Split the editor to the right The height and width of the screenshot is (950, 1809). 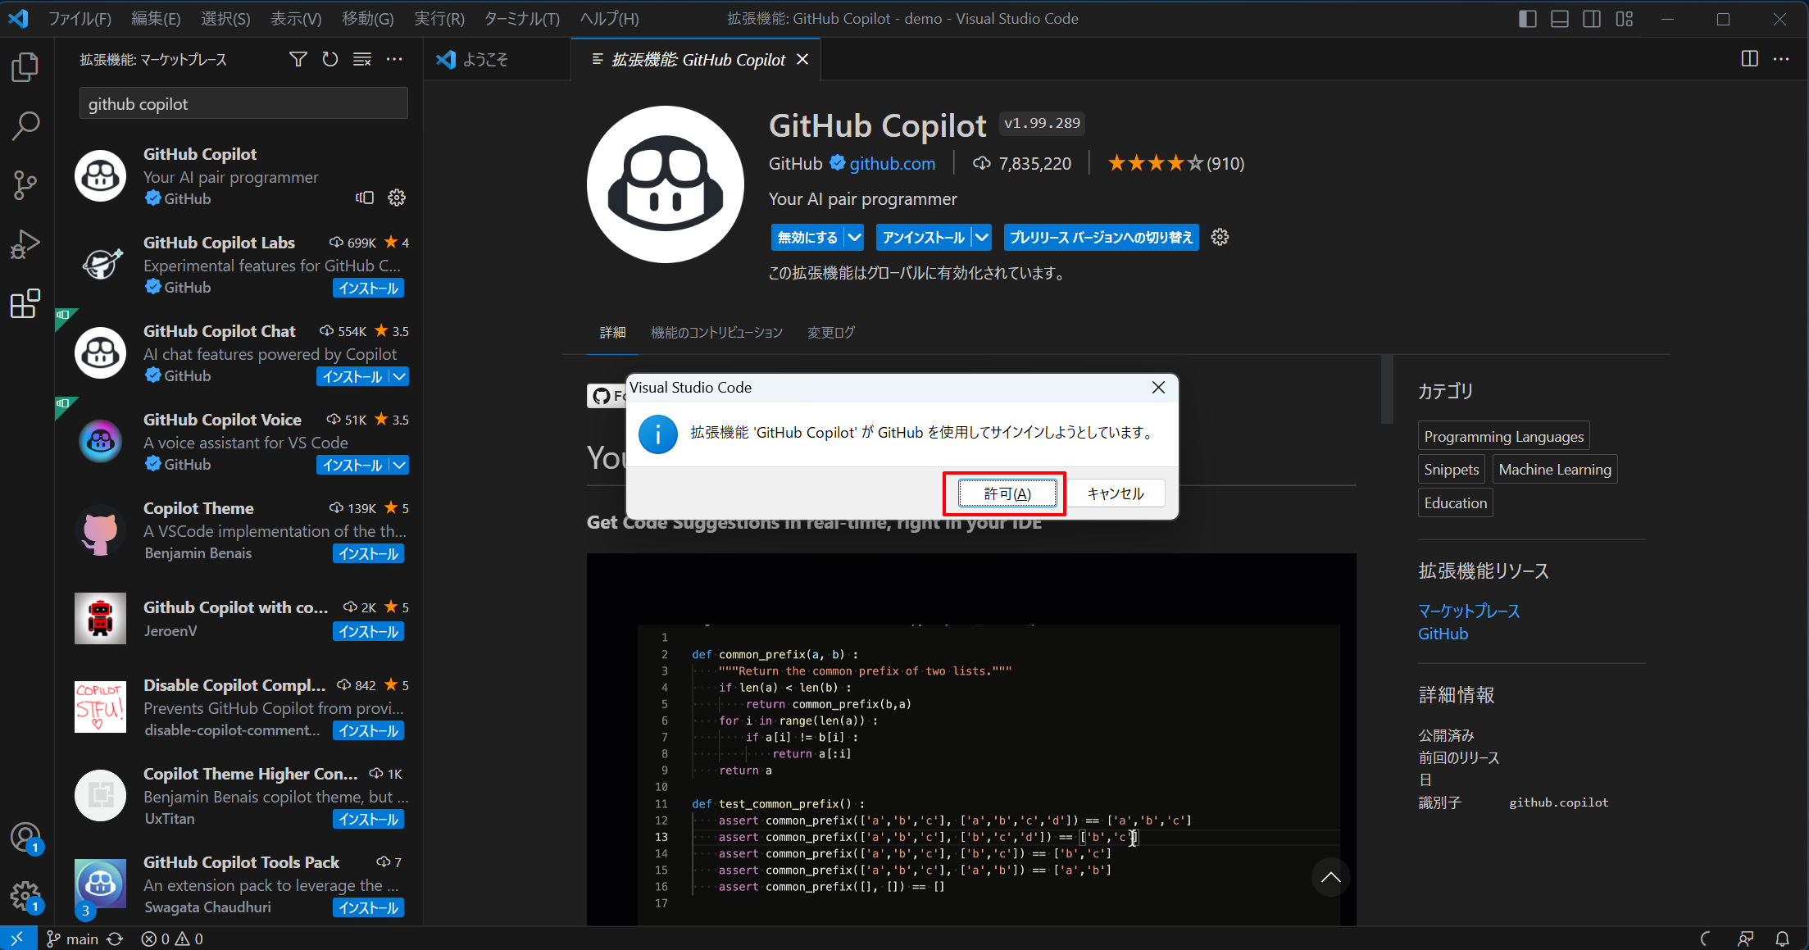pos(1749,59)
